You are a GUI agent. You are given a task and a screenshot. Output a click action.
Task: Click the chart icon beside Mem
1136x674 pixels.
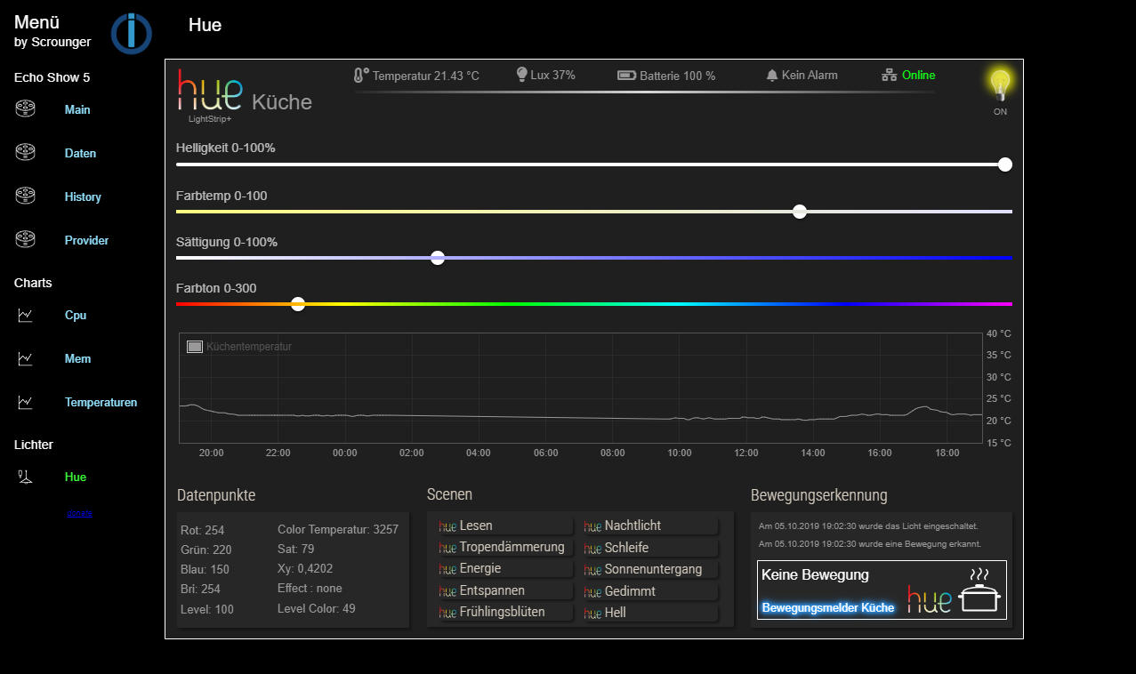pos(25,358)
